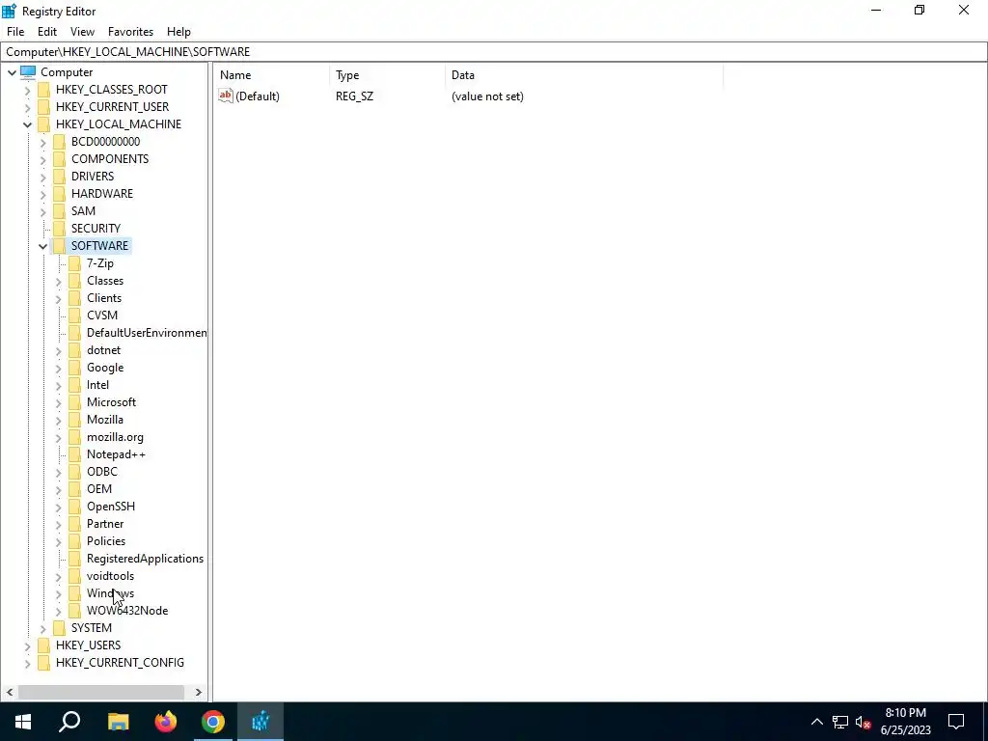Click the RegisteredApplications folder icon
Image resolution: width=988 pixels, height=741 pixels.
[x=75, y=559]
